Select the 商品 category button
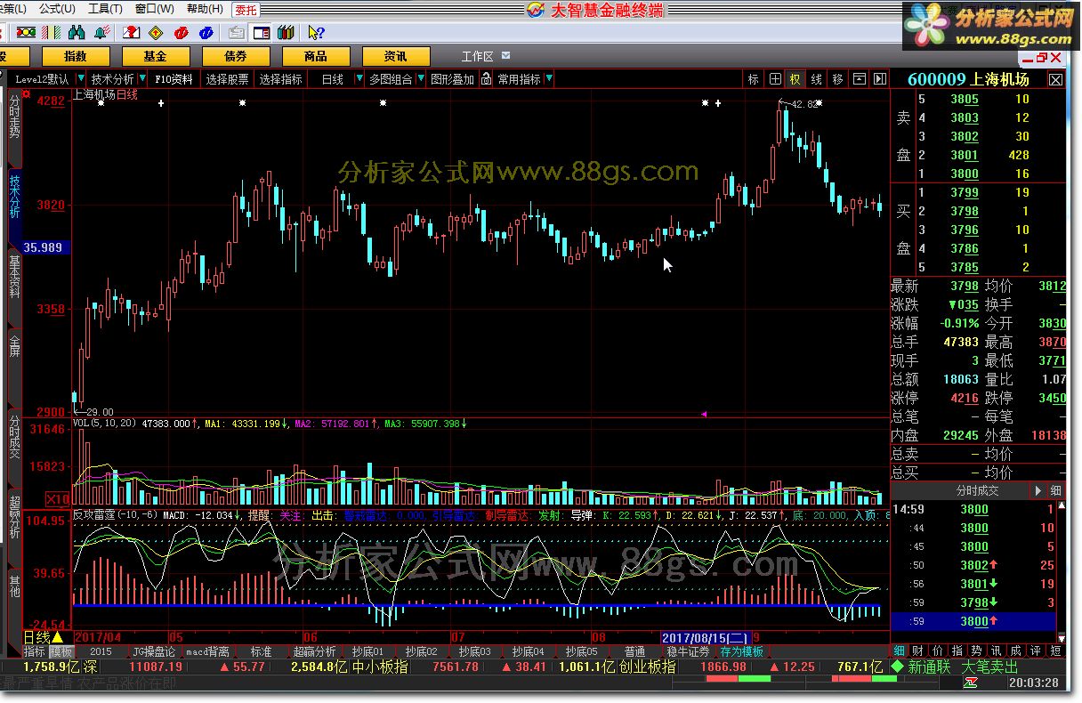 pyautogui.click(x=316, y=56)
